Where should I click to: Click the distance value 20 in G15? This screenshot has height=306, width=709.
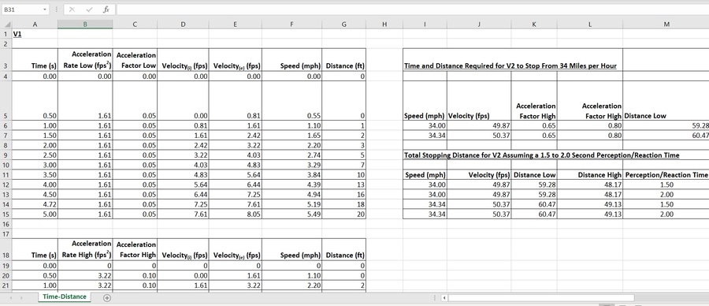coord(343,214)
